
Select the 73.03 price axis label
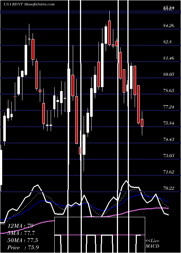[x=169, y=155]
